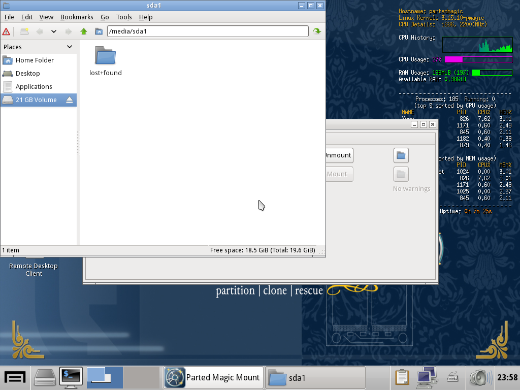
Task: Open the File menu
Action: (x=9, y=17)
